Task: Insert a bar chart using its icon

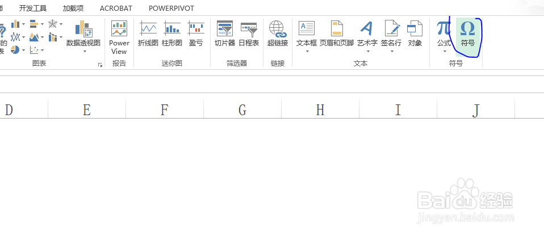Action: (34, 24)
